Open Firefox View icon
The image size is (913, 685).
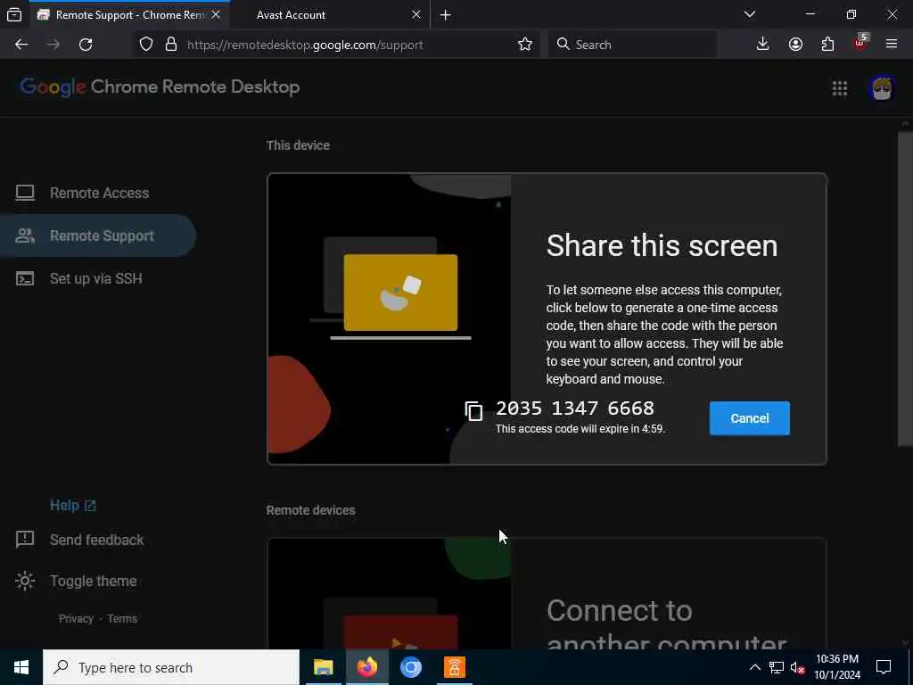[14, 15]
